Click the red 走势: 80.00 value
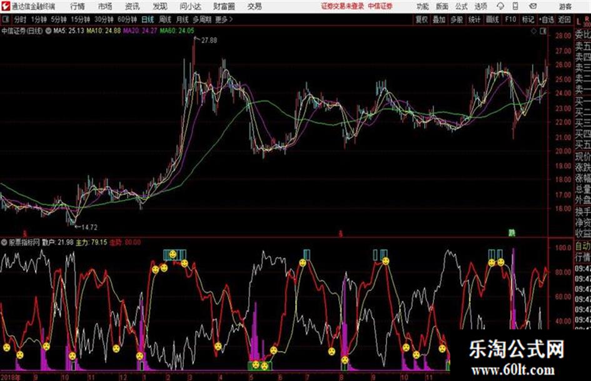 point(125,242)
